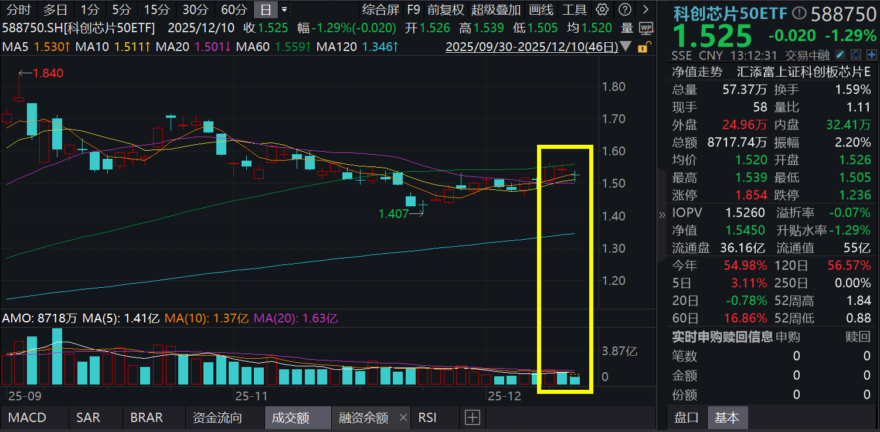Toggle the orange padlock below the date range
The height and width of the screenshot is (432, 880).
(643, 48)
